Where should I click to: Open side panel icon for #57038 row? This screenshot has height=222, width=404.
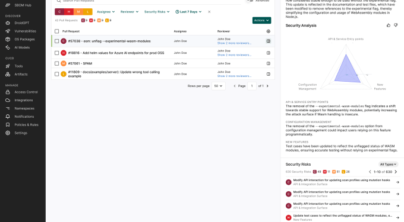268,41
